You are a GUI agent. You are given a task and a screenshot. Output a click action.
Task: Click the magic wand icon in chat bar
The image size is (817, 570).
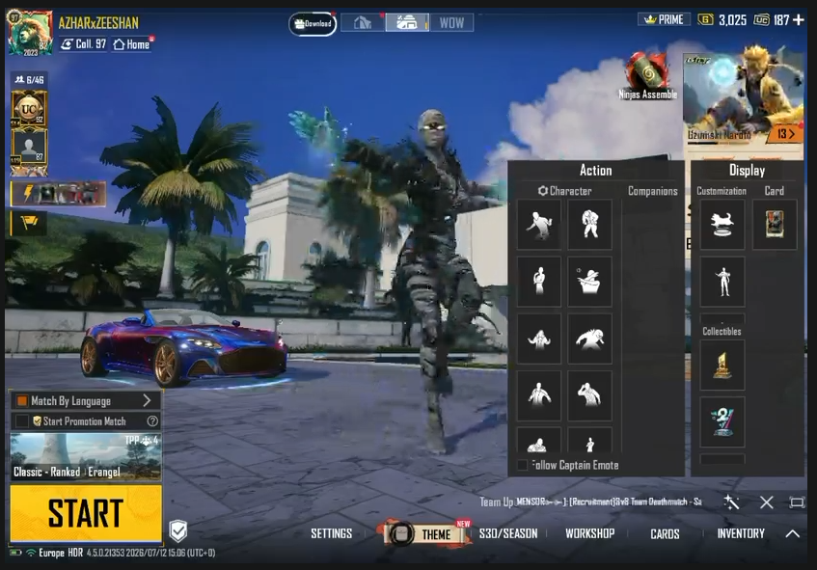point(731,502)
